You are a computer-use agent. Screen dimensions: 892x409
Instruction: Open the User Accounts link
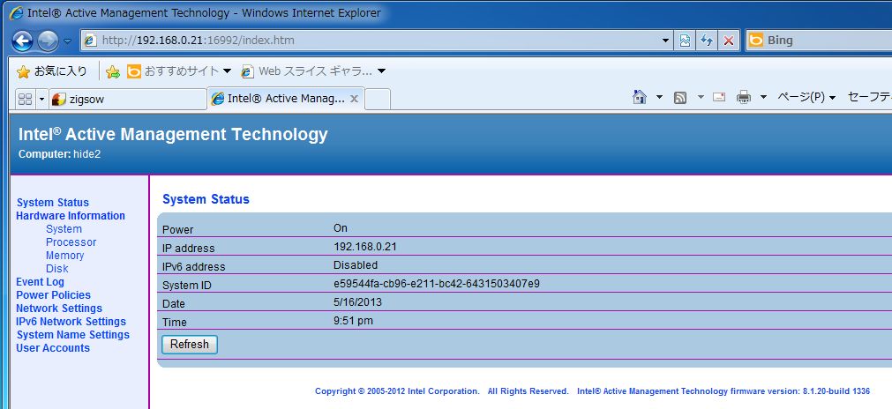(53, 348)
